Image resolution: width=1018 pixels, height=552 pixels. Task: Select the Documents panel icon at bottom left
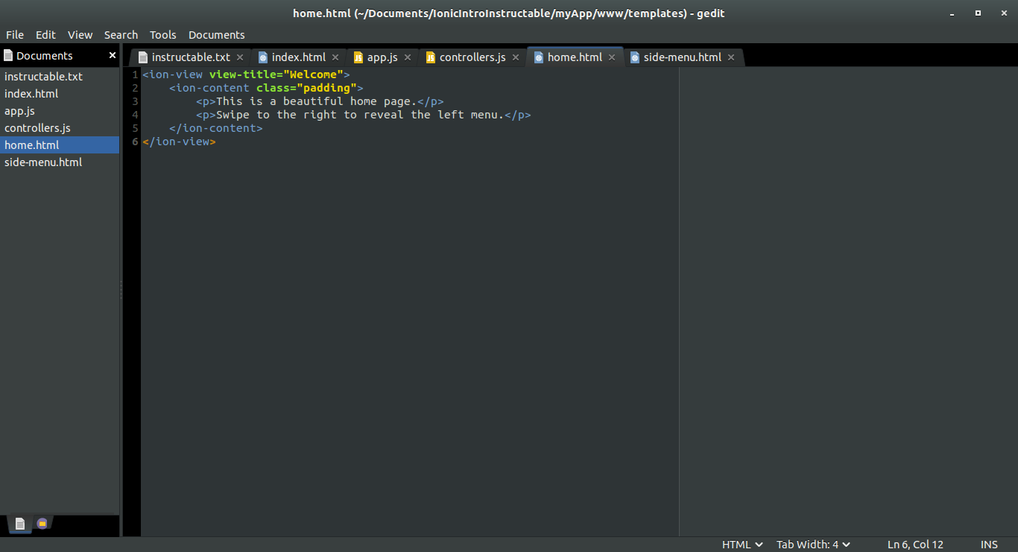click(19, 523)
